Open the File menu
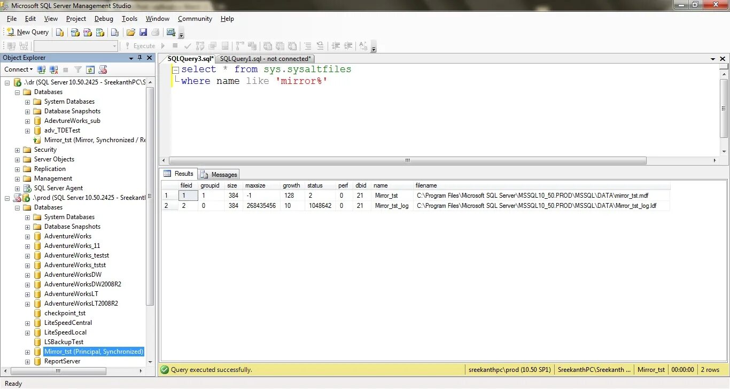This screenshot has height=389, width=730. 12,18
